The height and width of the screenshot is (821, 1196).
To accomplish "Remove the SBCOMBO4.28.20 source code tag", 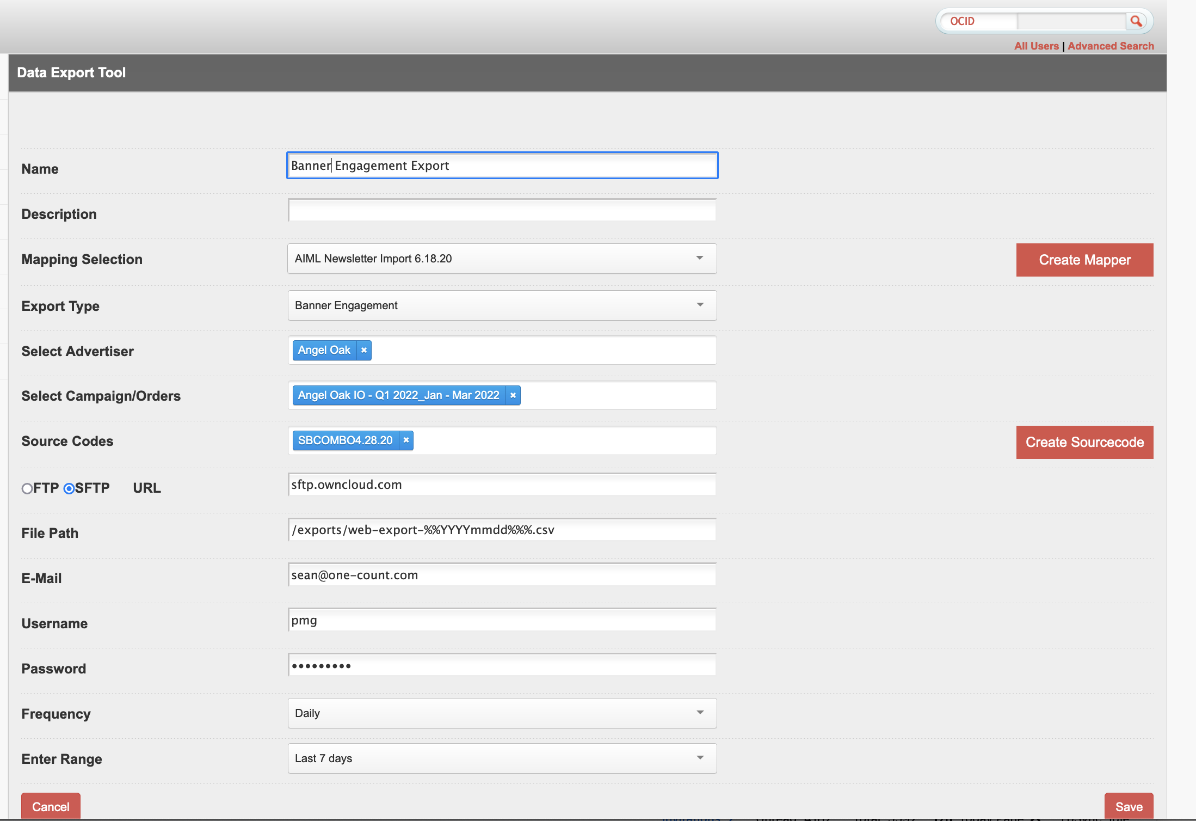I will (x=406, y=440).
